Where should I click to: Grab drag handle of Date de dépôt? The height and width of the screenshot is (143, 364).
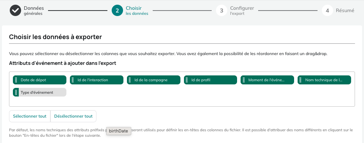(16, 80)
